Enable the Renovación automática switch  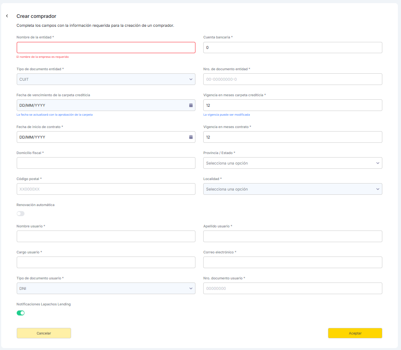pos(21,213)
